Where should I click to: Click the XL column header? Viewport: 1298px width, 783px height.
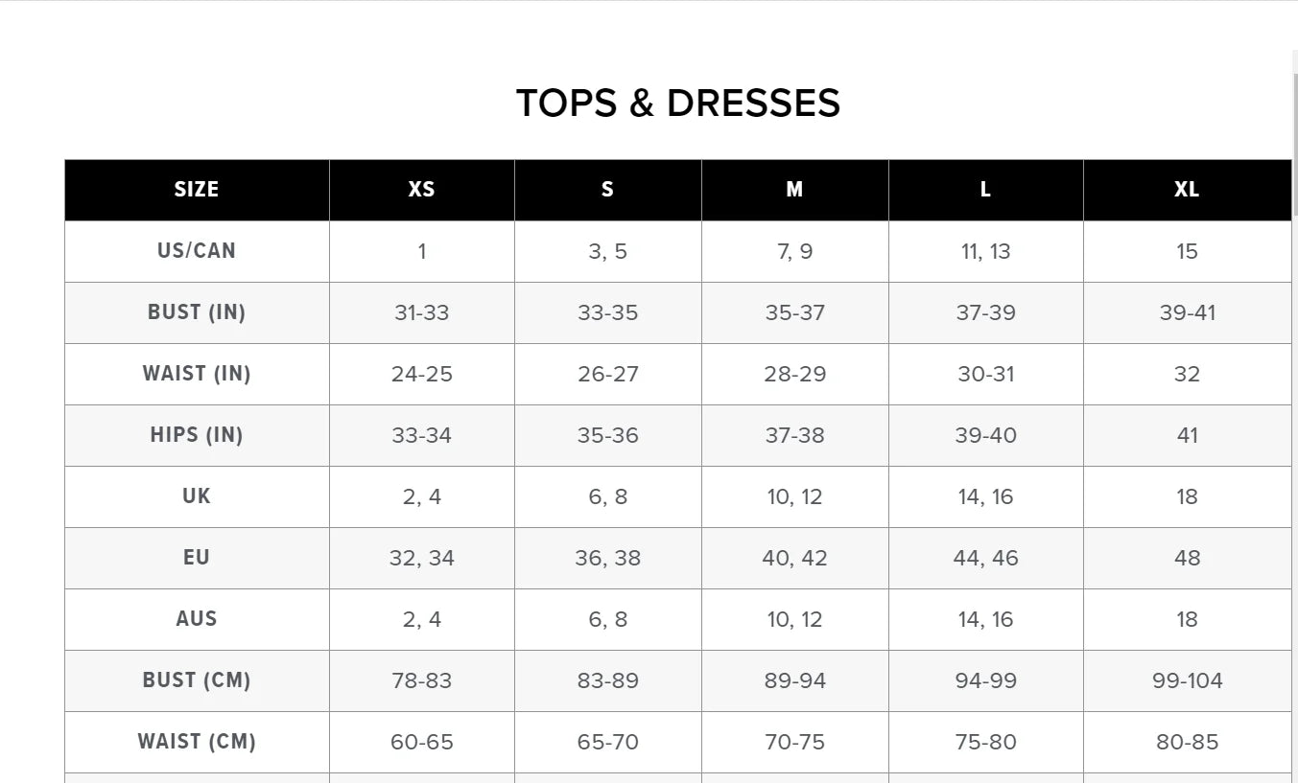pyautogui.click(x=1187, y=190)
